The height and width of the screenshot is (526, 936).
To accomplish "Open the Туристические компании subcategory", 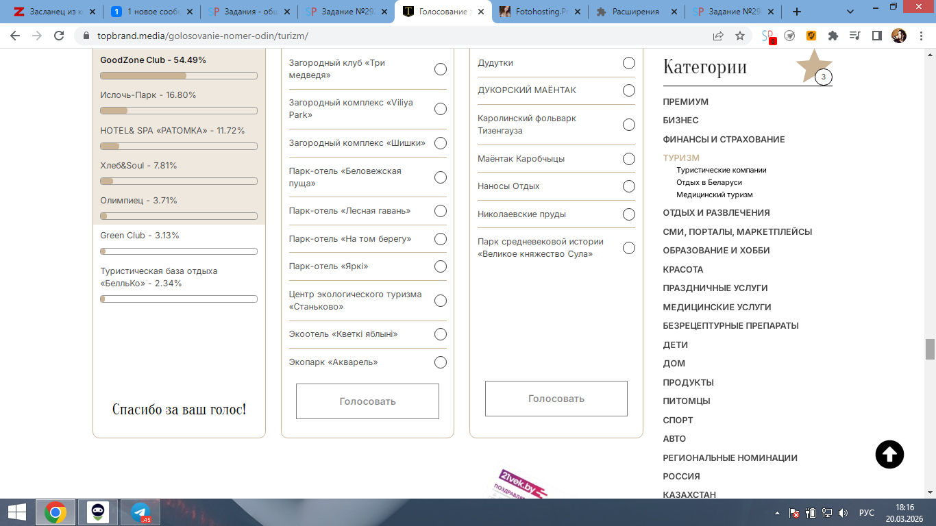I will pos(722,170).
